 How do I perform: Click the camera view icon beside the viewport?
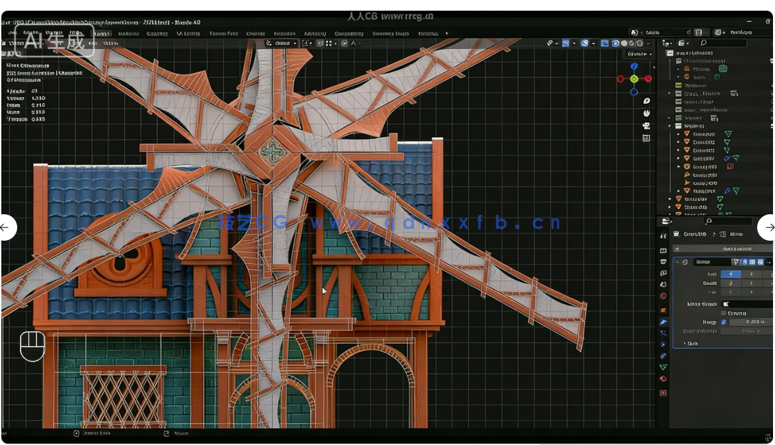tap(647, 125)
